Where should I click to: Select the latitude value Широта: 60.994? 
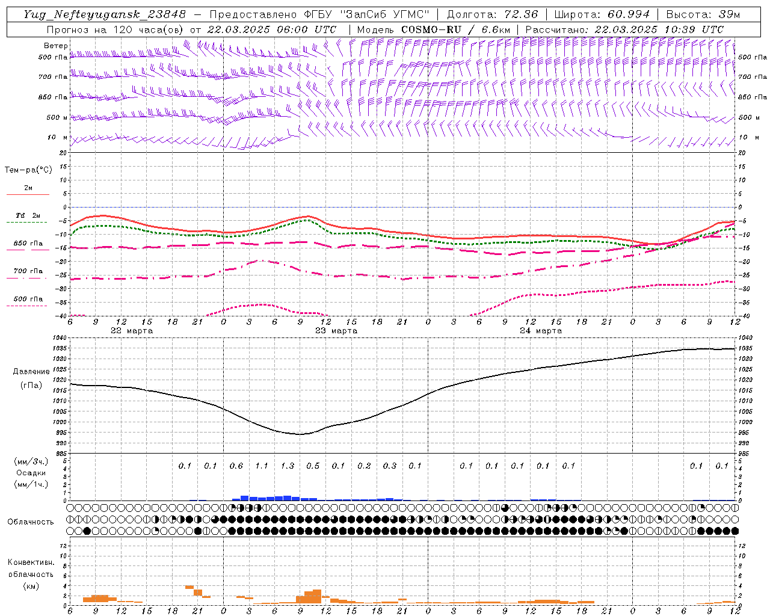click(x=602, y=14)
